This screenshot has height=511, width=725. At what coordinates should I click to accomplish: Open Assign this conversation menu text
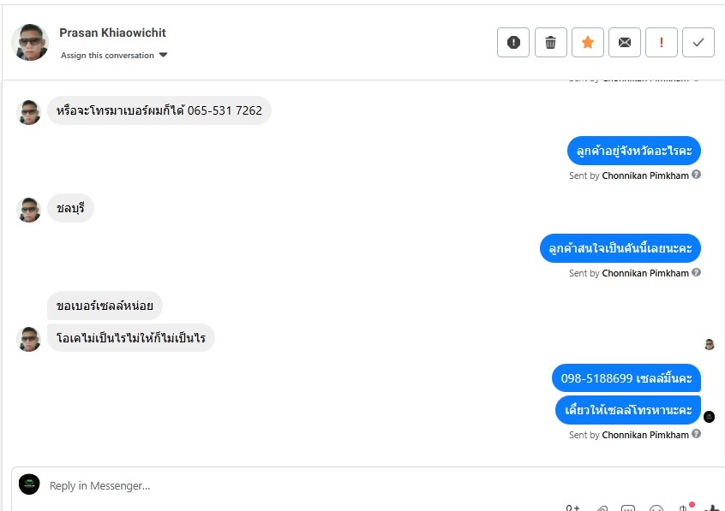pyautogui.click(x=107, y=56)
